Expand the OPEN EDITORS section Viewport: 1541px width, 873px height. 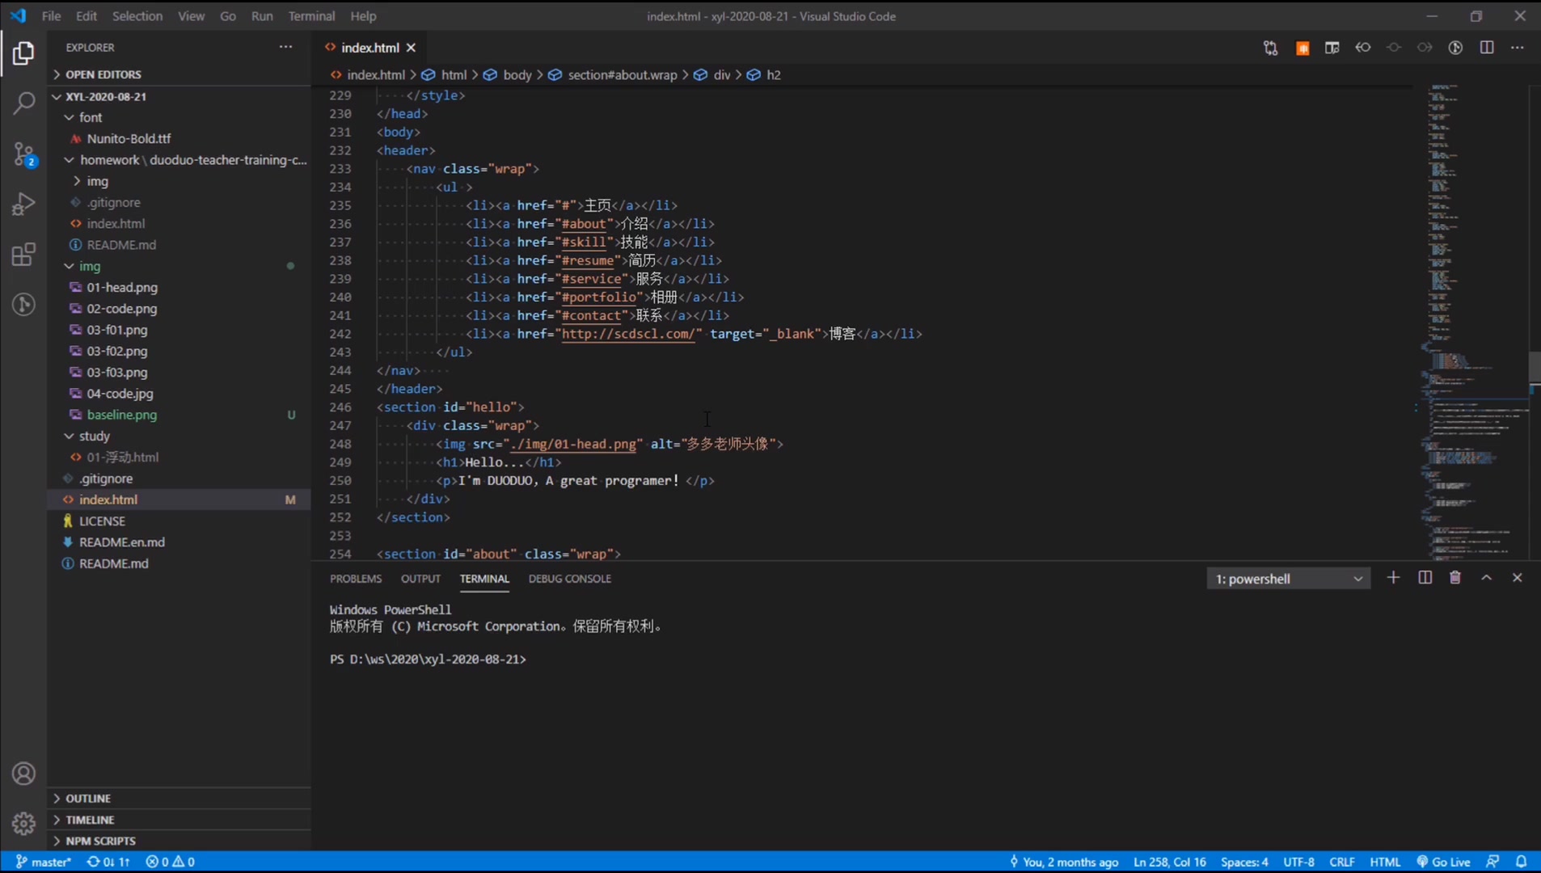click(x=103, y=74)
